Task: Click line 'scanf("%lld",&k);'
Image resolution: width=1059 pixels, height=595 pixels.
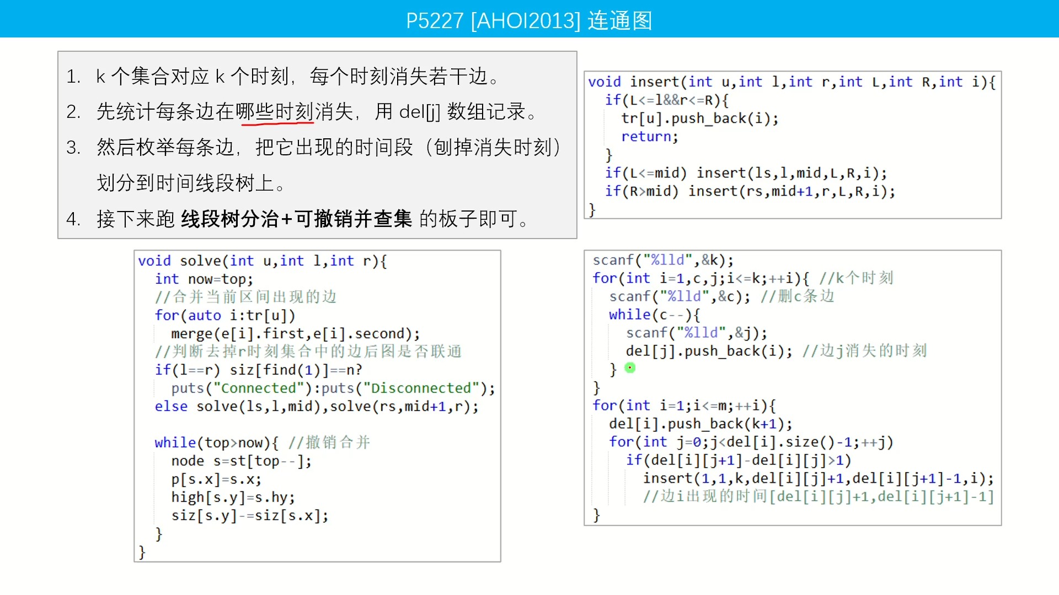Action: tap(663, 260)
